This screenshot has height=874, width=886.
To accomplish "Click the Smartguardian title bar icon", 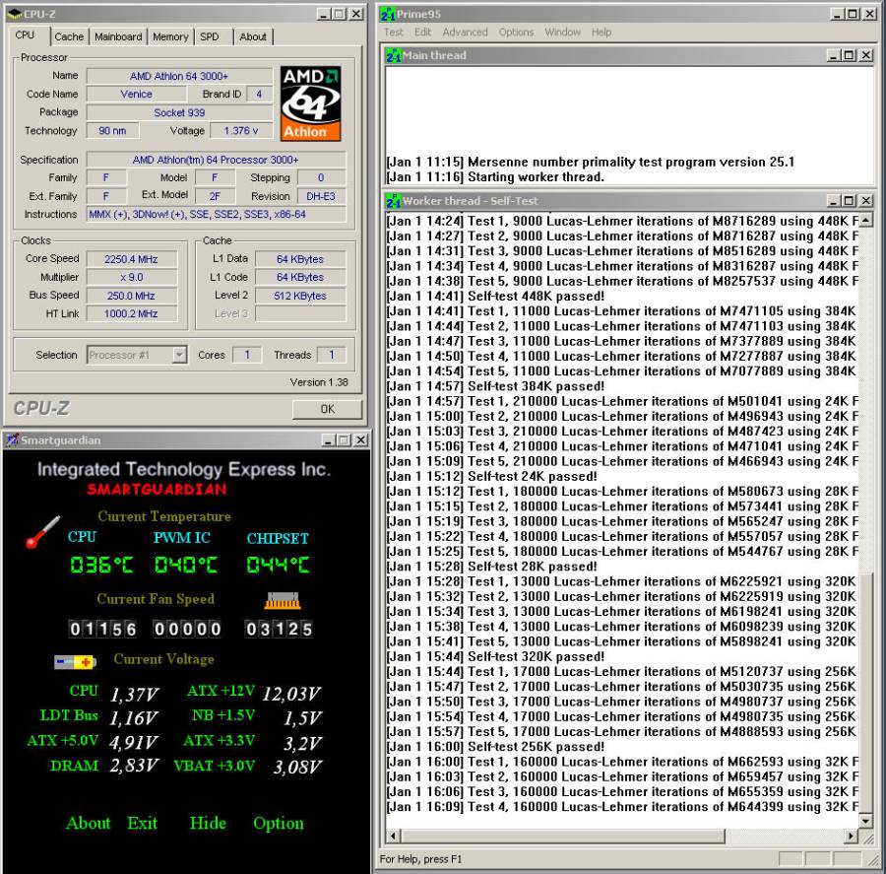I will point(13,440).
